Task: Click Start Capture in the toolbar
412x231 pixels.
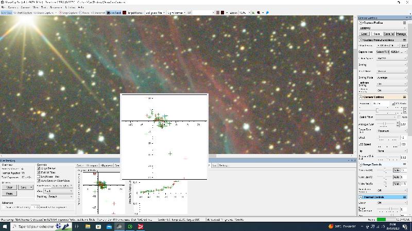Action: 23,12
